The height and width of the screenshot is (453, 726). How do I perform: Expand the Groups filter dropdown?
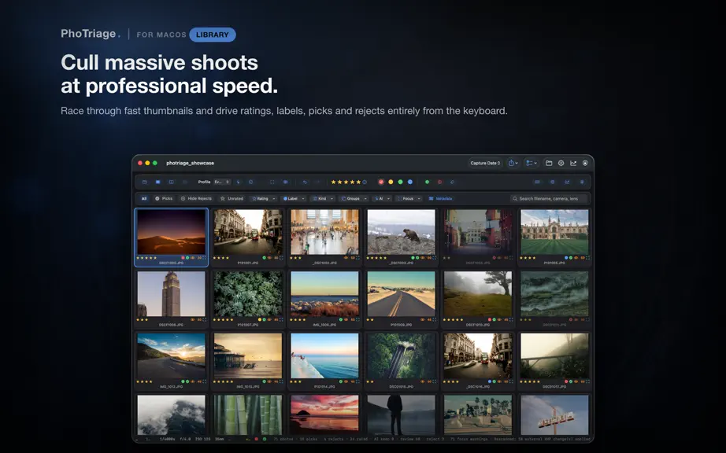[354, 199]
